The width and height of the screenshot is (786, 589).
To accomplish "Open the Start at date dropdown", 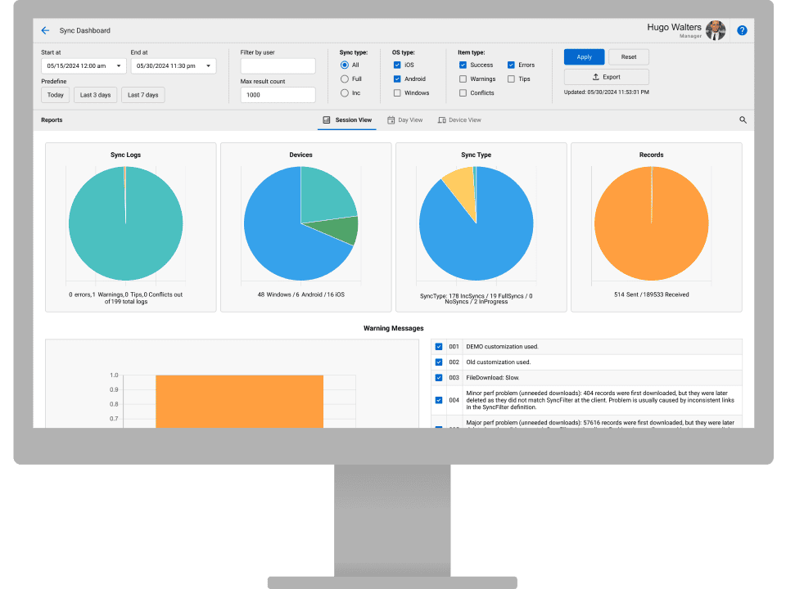I will pyautogui.click(x=84, y=65).
